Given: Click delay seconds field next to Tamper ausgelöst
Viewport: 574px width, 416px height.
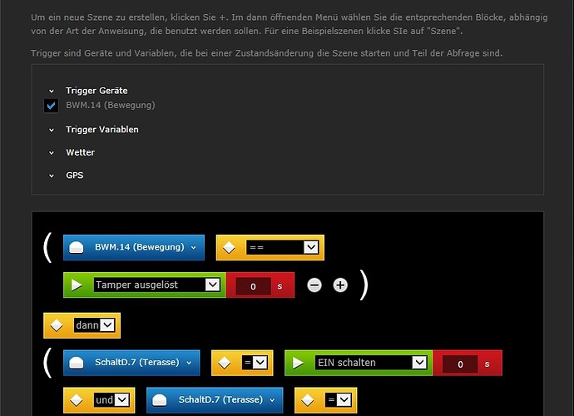Looking at the screenshot, I should 253,286.
